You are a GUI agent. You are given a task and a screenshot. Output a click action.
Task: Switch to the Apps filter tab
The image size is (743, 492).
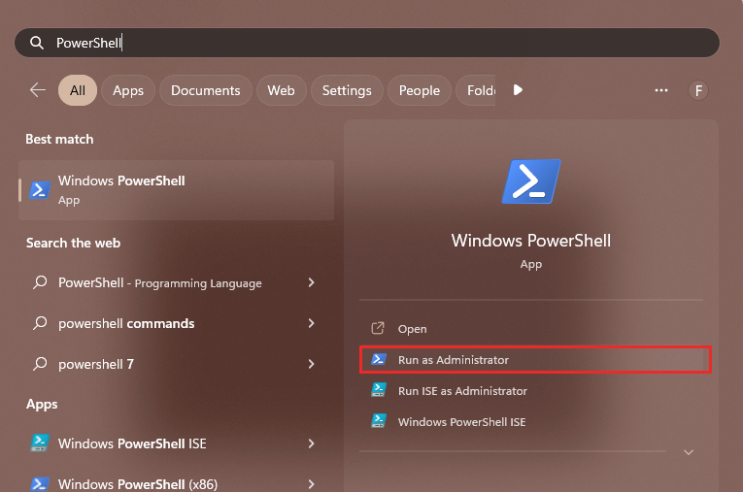pyautogui.click(x=128, y=90)
